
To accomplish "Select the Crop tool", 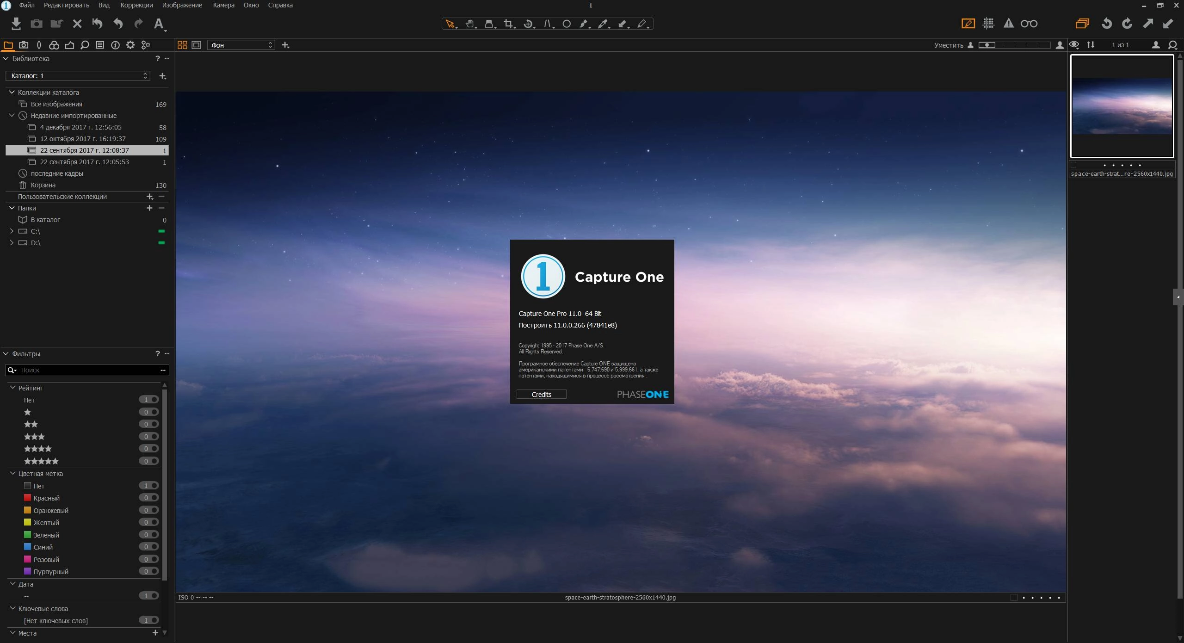I will coord(509,24).
